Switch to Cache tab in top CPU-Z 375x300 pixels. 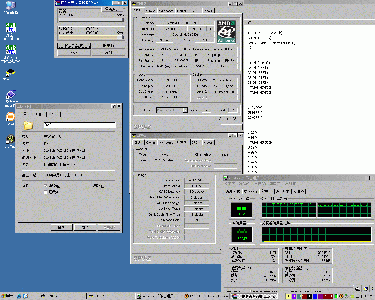pyautogui.click(x=151, y=11)
